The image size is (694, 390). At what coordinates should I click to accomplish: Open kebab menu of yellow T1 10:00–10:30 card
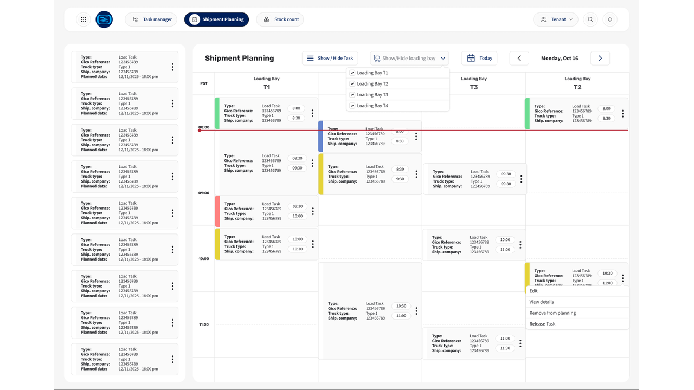click(x=313, y=244)
